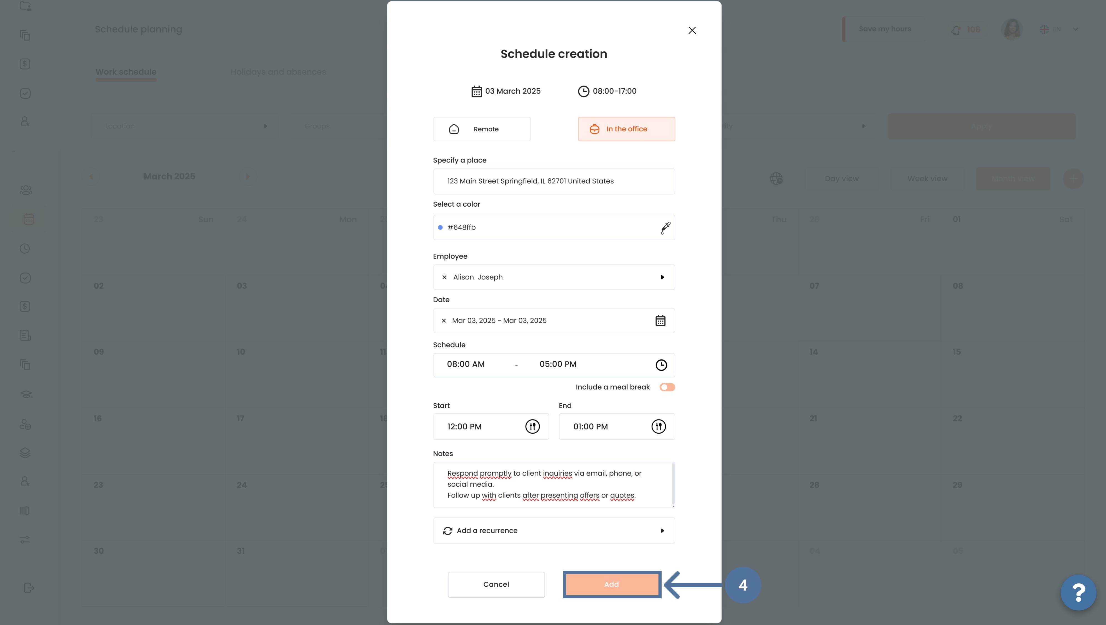Open the sliders settings sidebar icon

[x=25, y=539]
